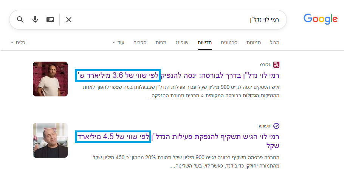Open the on-screen keyboard icon

click(x=50, y=20)
